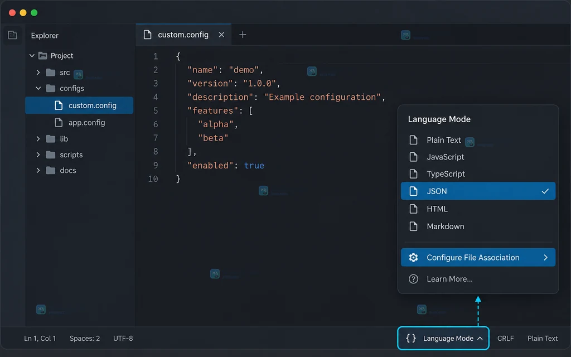The width and height of the screenshot is (571, 357).
Task: Click the Explorer panel title
Action: 45,36
